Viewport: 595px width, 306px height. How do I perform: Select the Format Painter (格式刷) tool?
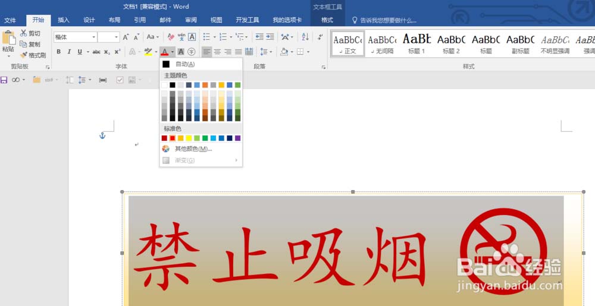[33, 55]
